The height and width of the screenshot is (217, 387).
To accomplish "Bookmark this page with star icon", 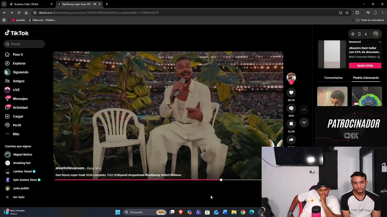I will pyautogui.click(x=347, y=13).
